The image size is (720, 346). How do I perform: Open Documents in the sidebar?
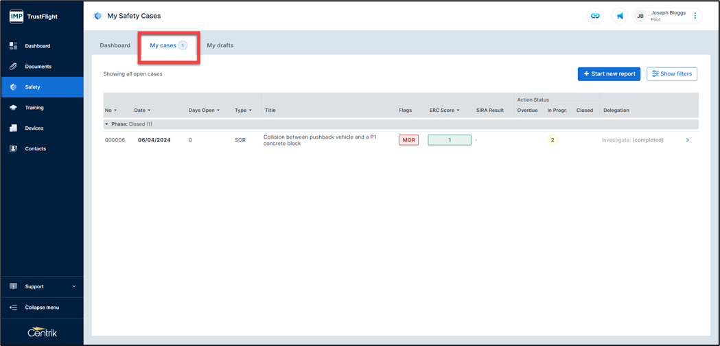pos(38,67)
